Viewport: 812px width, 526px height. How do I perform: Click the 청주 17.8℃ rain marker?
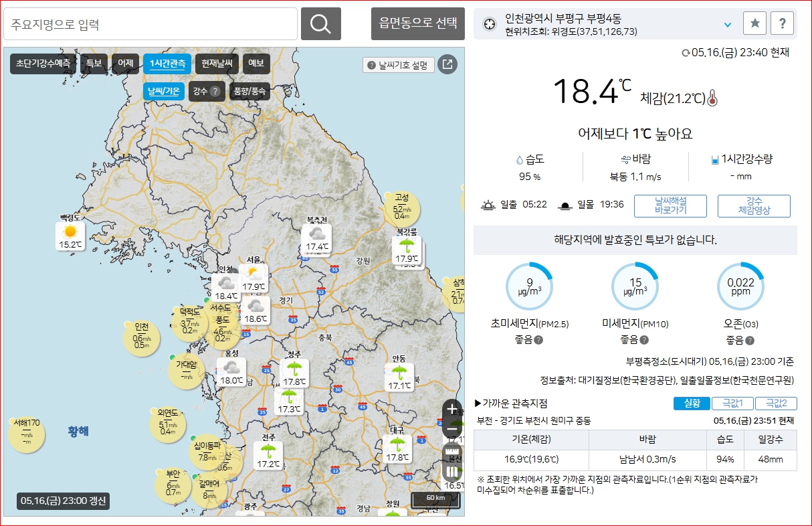click(294, 373)
